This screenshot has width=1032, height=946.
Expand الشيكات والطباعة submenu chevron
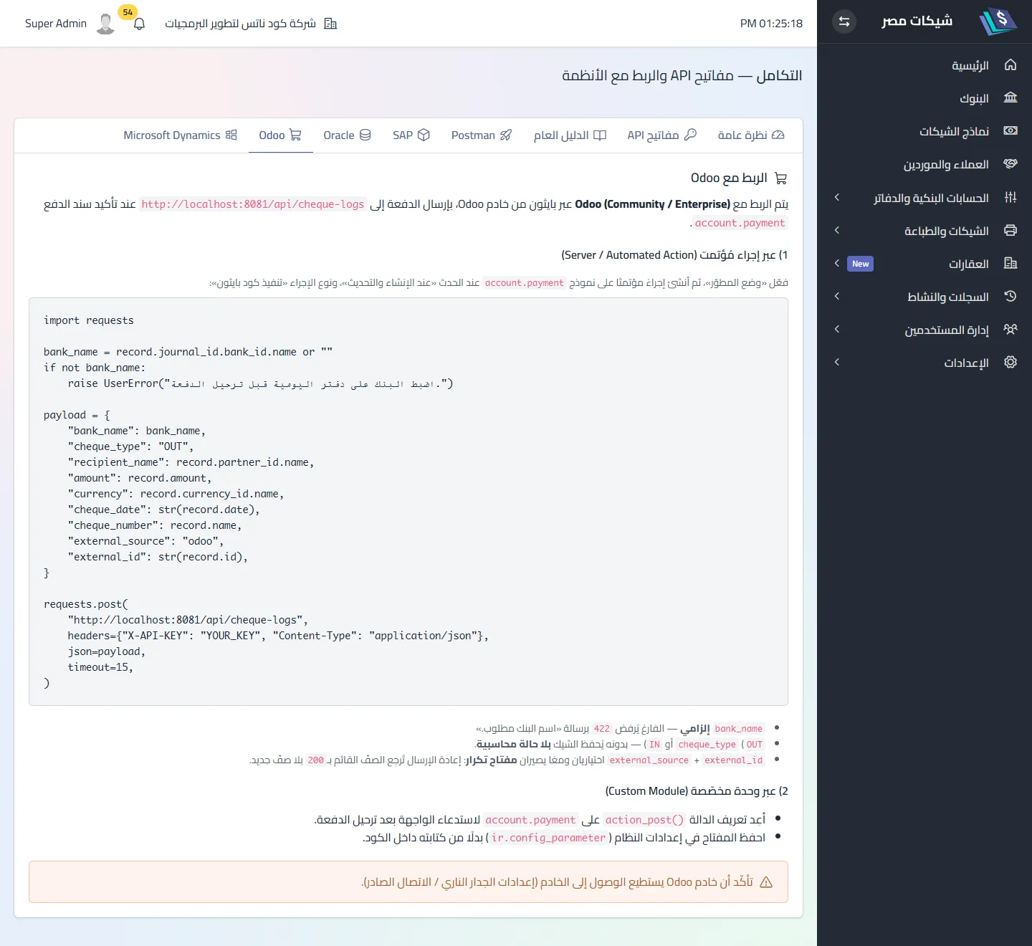click(836, 230)
